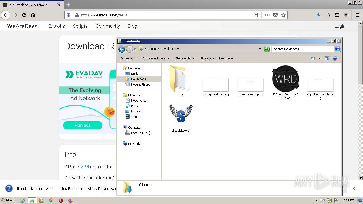Open Community in WeAreDevs nav
The height and width of the screenshot is (204, 363).
pos(107,26)
